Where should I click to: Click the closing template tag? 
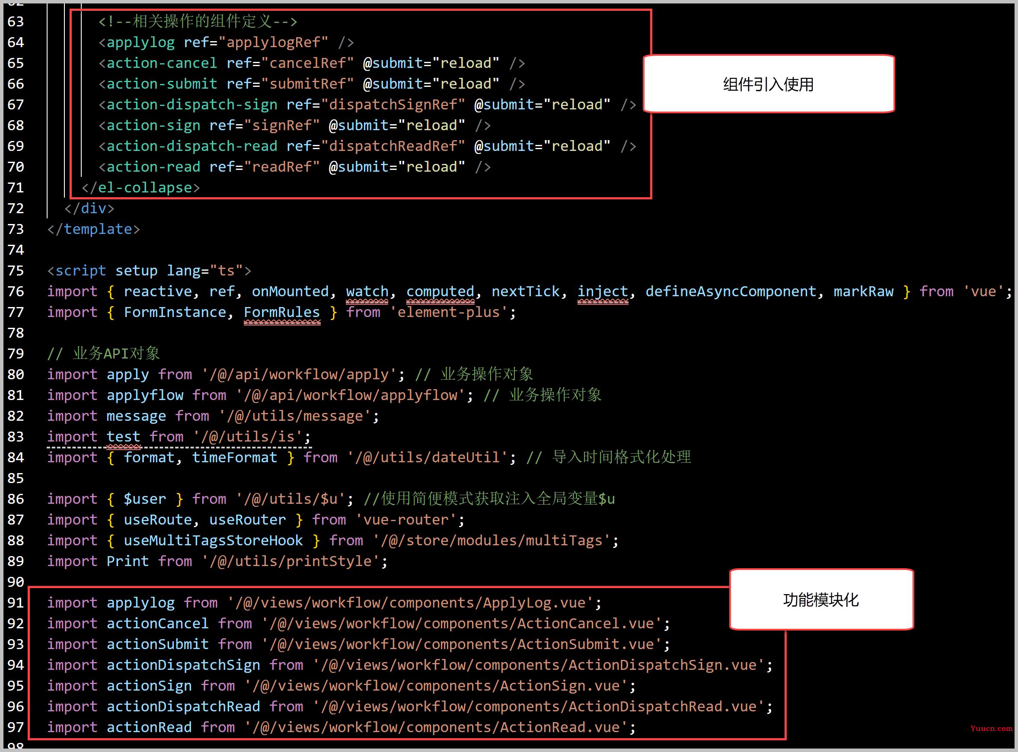point(94,229)
